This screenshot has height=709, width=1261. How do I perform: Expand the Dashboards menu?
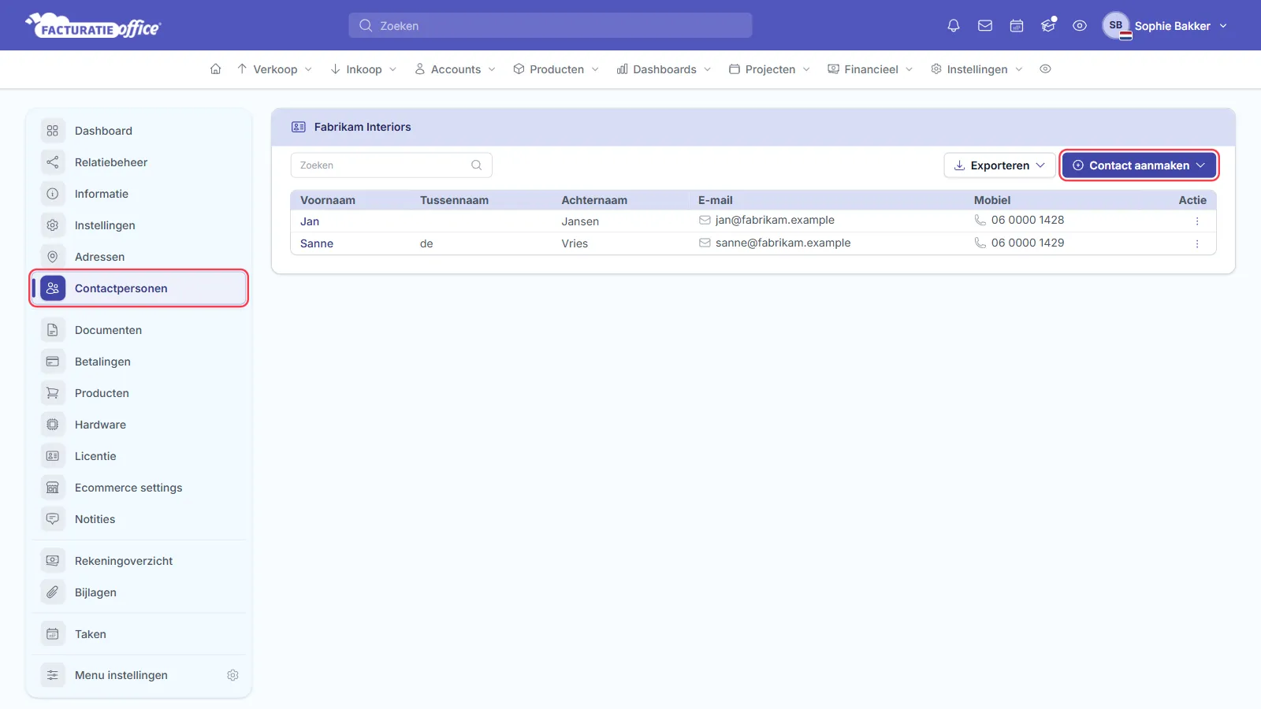pyautogui.click(x=664, y=69)
